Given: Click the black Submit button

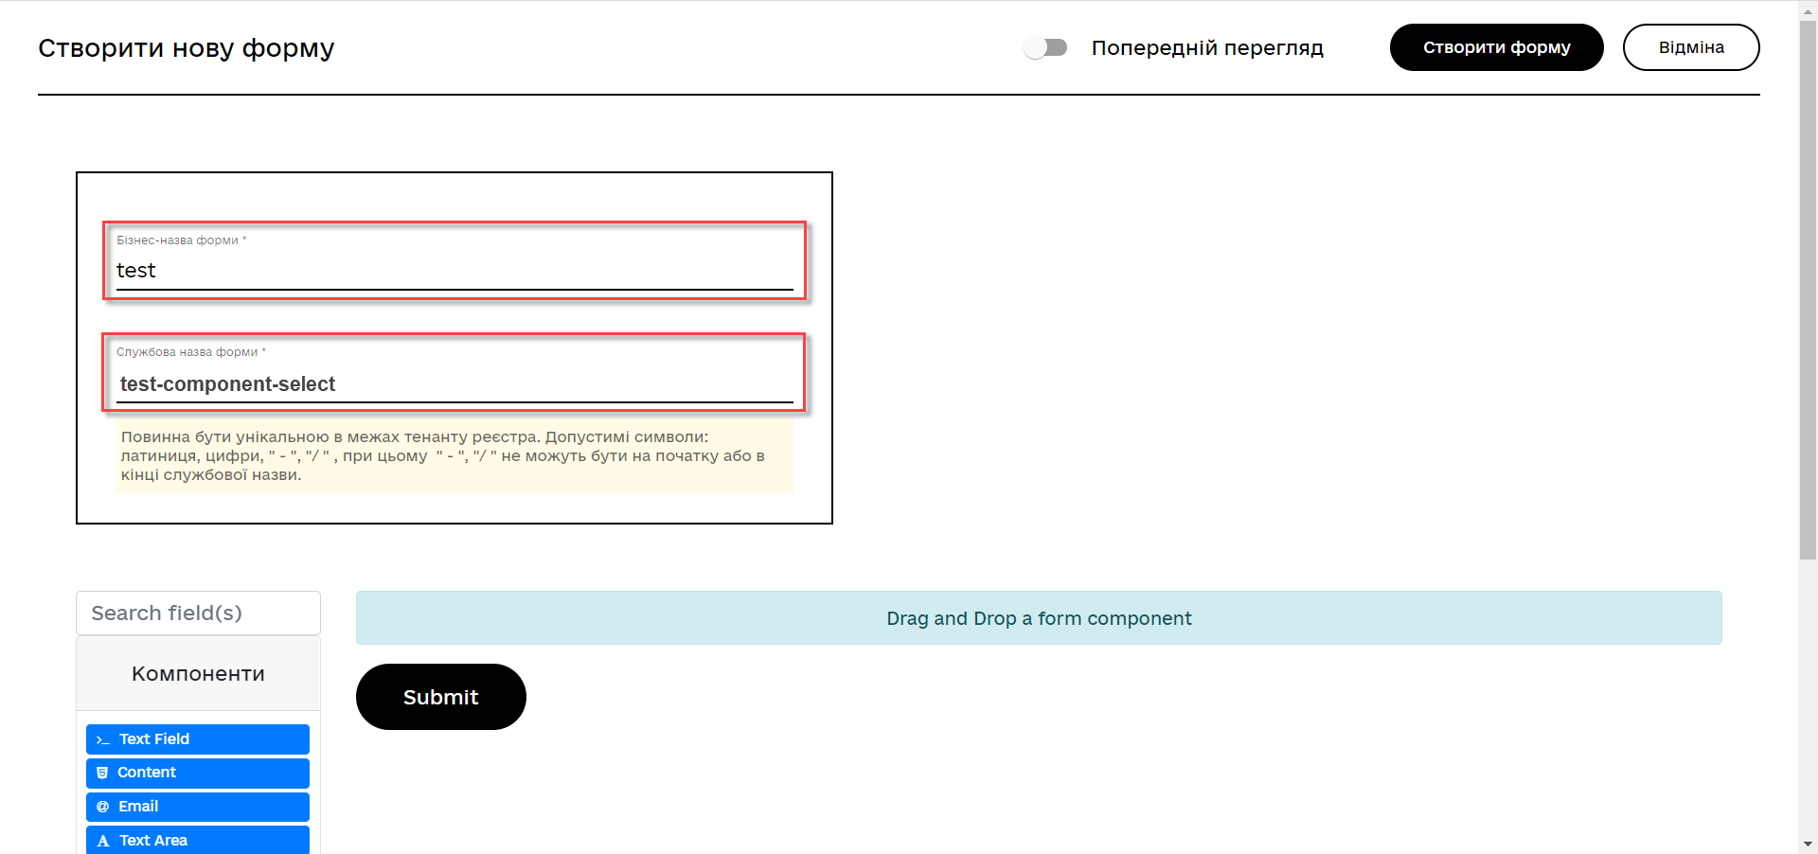Looking at the screenshot, I should pyautogui.click(x=441, y=697).
